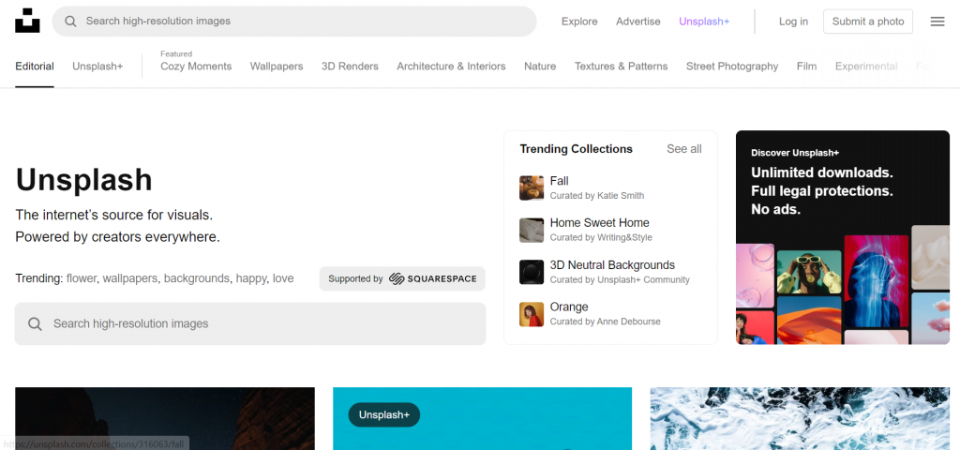
Task: Click trending term wallpapers
Action: tap(129, 278)
